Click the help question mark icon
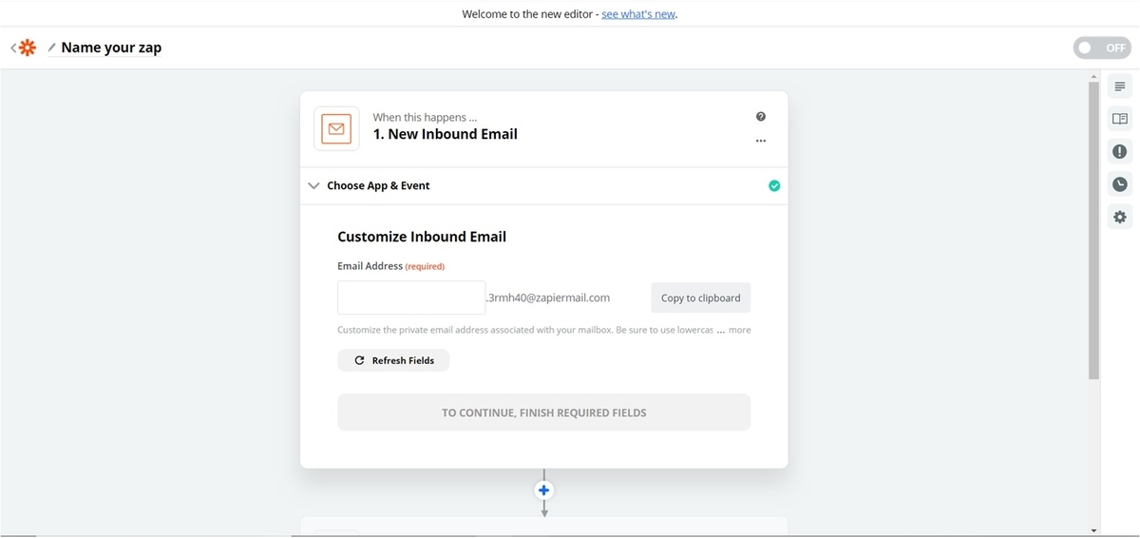This screenshot has width=1140, height=538. click(x=761, y=116)
